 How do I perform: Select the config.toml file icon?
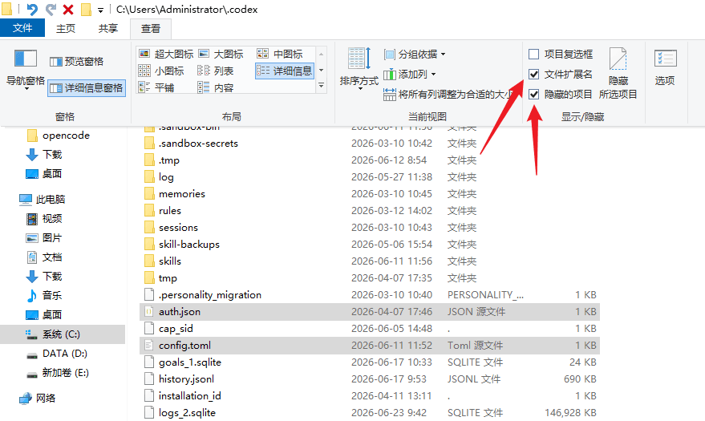tap(149, 346)
